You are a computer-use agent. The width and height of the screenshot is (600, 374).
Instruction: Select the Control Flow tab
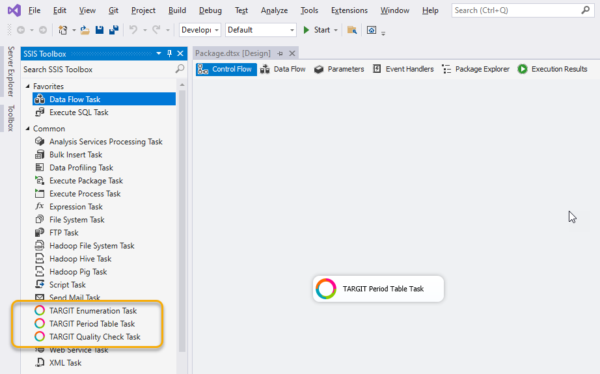pos(226,69)
